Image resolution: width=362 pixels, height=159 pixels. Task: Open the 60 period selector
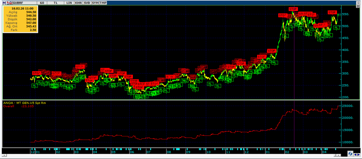[x=42, y=3]
